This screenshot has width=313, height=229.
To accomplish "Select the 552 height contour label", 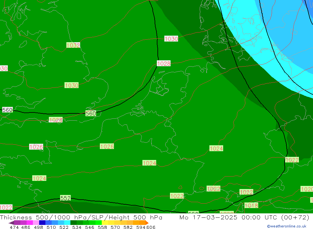I will click(65, 198).
